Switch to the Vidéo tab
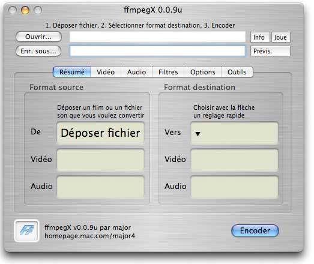314x264 pixels. (x=106, y=72)
